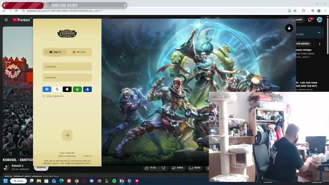
Task: Open the Create Account link
Action: 67,156
